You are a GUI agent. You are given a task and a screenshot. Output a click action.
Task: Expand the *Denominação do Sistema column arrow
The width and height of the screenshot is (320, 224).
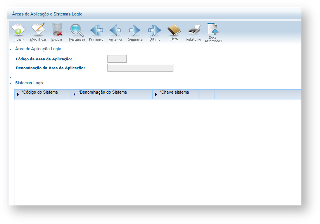point(74,94)
